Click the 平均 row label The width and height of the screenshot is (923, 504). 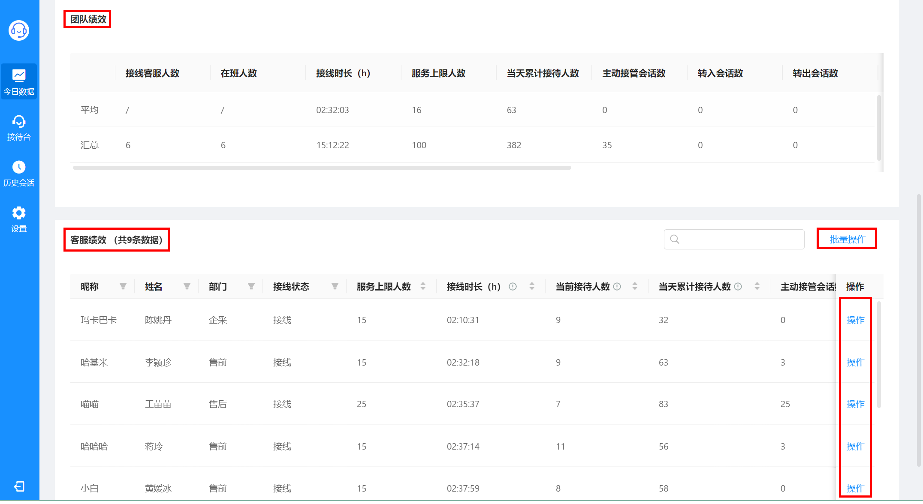click(90, 110)
